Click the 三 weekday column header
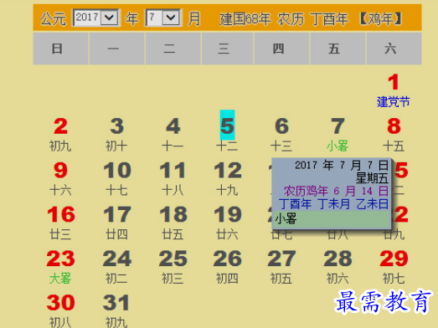438x328 pixels. click(228, 49)
